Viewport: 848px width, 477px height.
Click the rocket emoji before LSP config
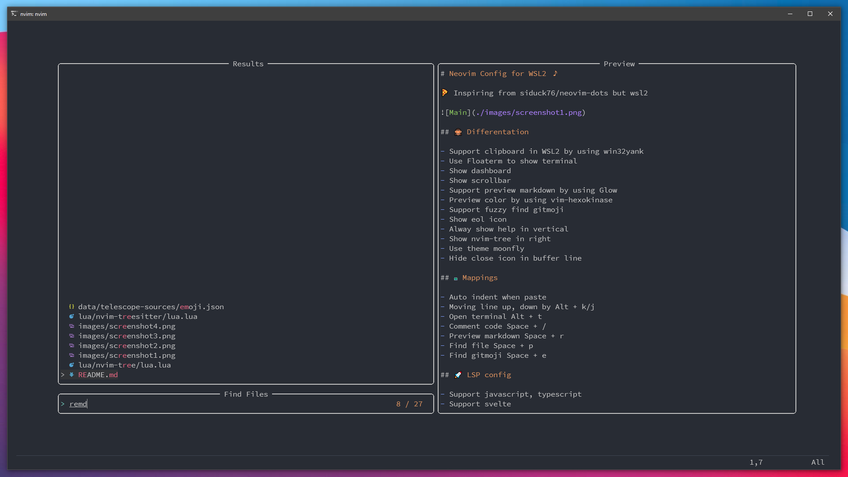coord(458,375)
